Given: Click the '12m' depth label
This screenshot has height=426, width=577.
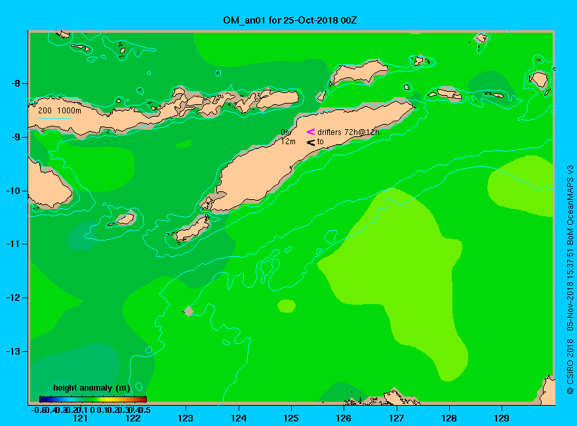Looking at the screenshot, I should [288, 142].
